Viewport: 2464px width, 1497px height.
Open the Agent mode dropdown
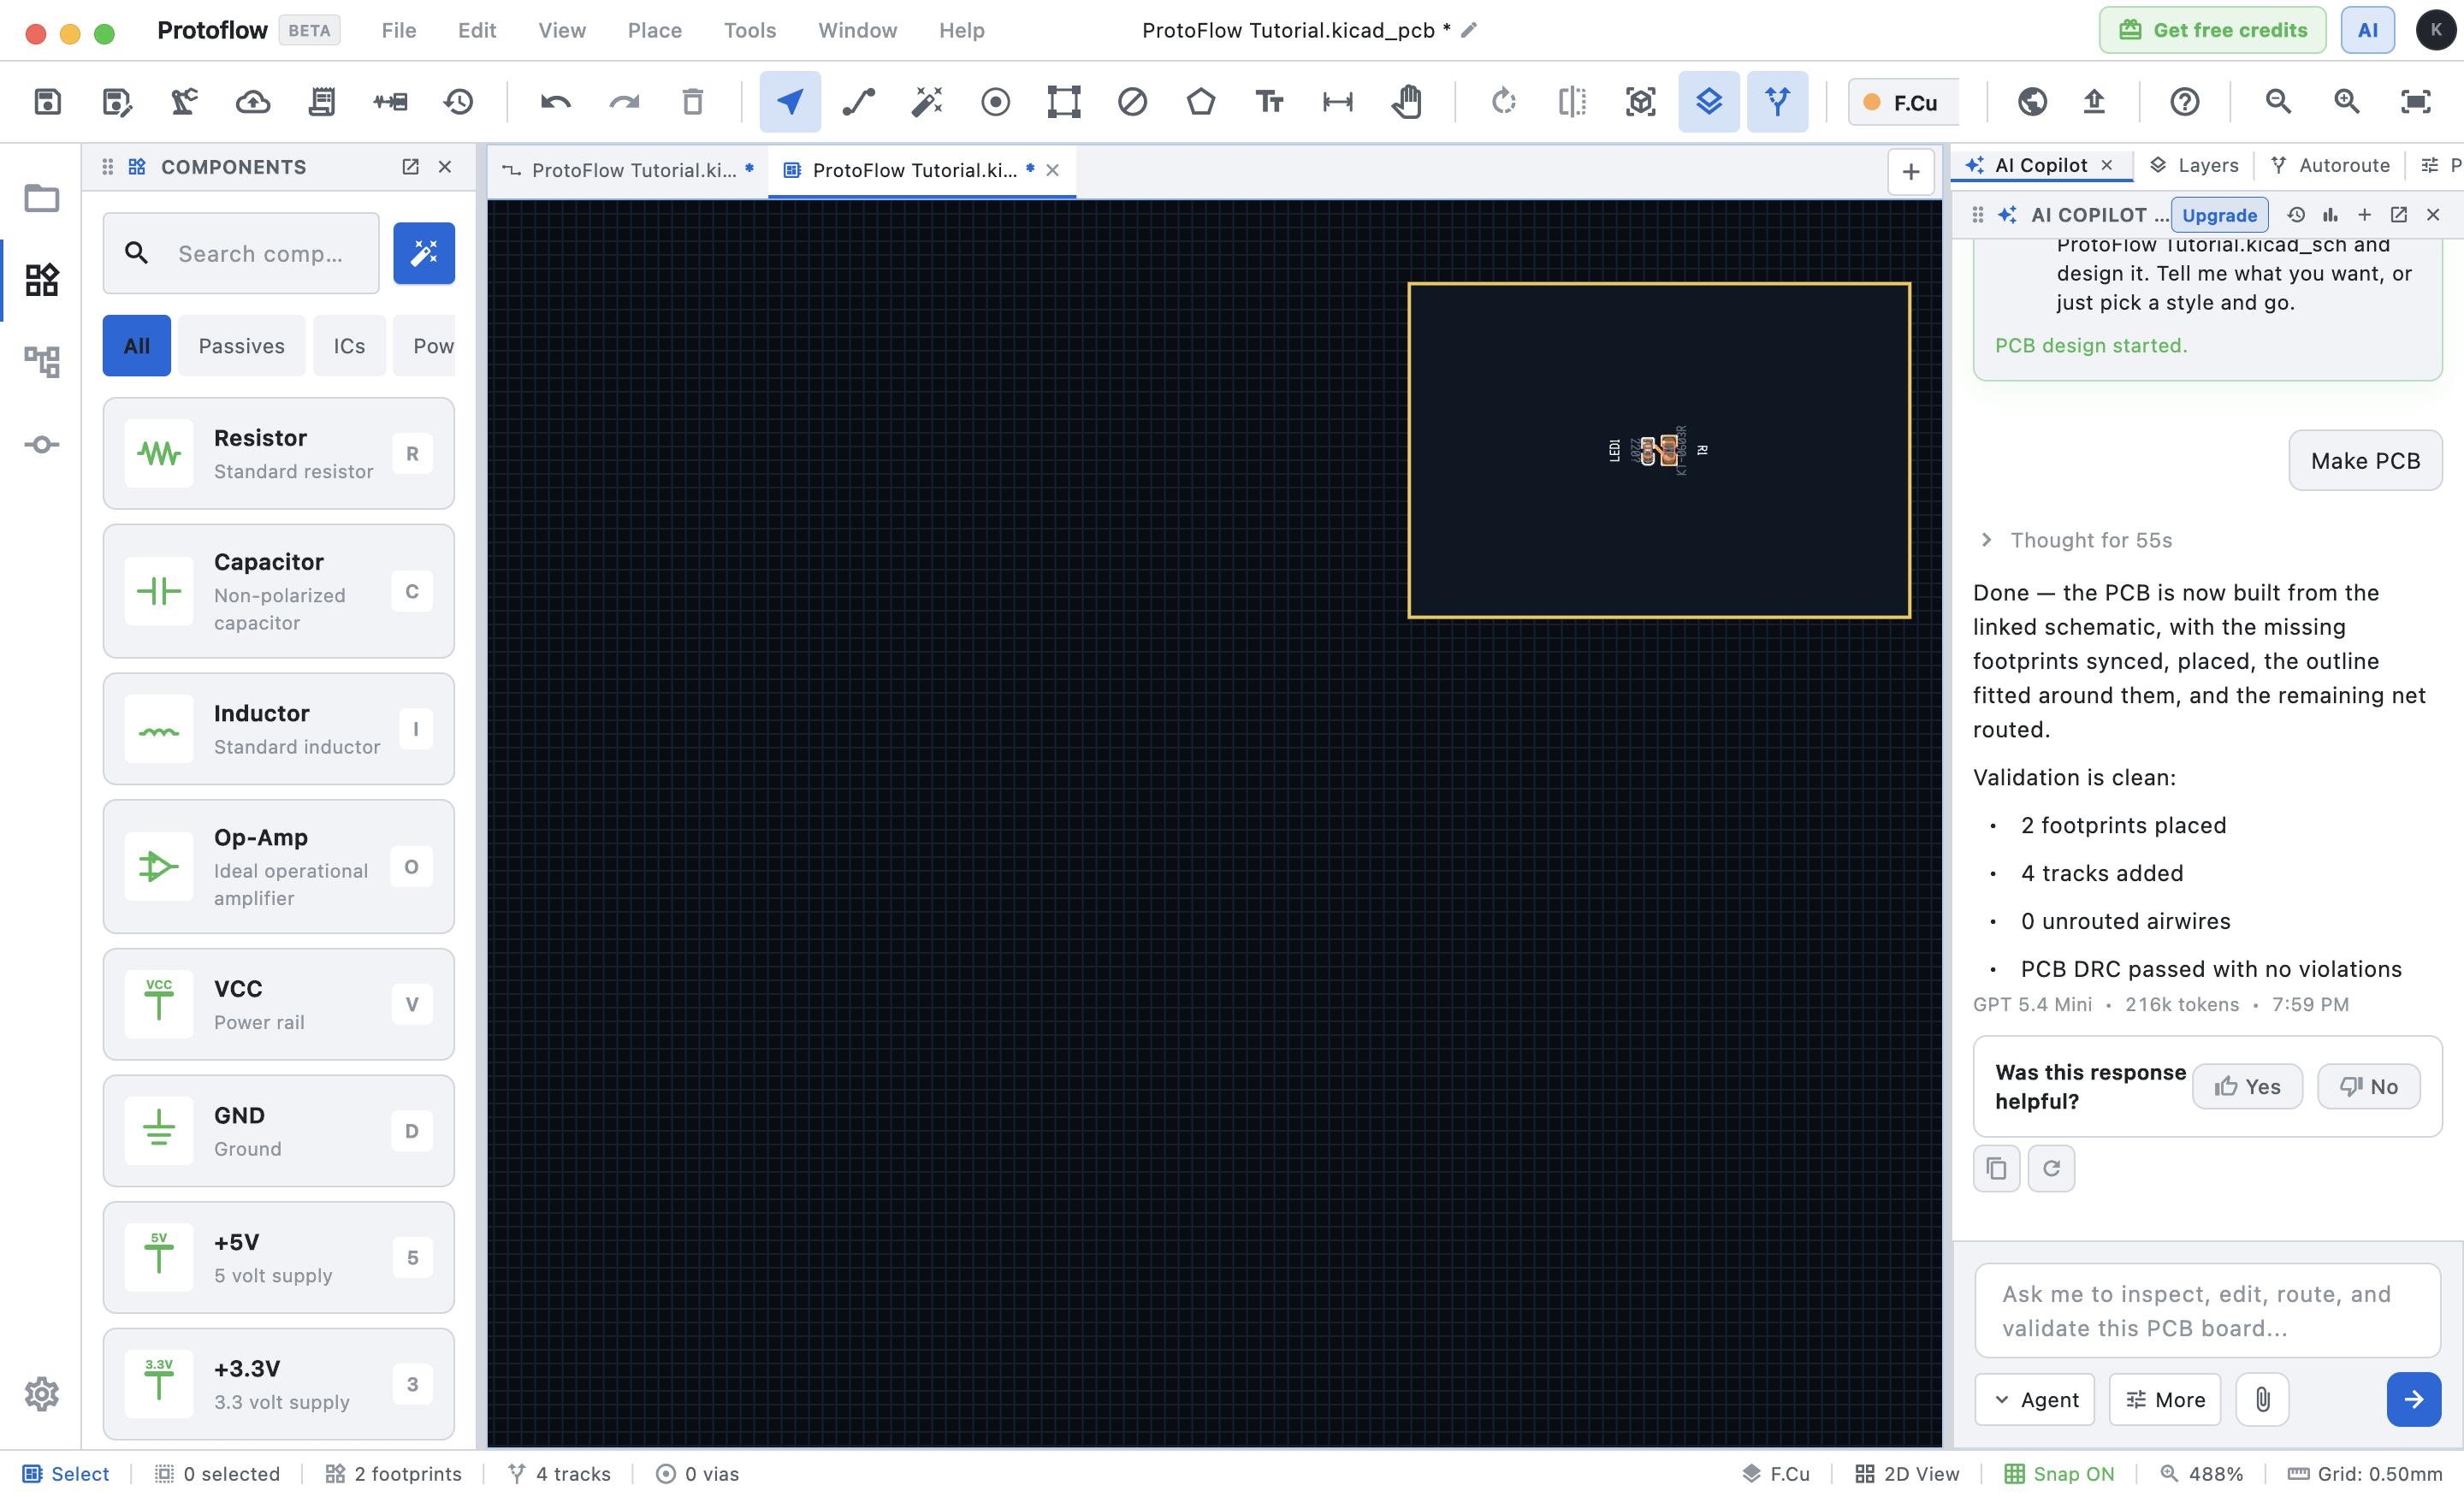pos(2034,1399)
